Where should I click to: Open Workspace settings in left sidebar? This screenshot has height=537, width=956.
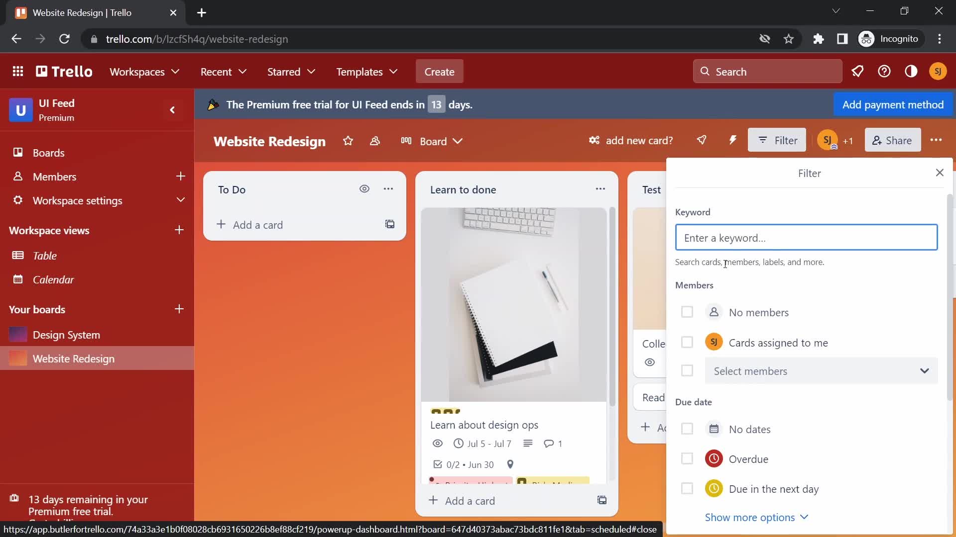point(78,200)
